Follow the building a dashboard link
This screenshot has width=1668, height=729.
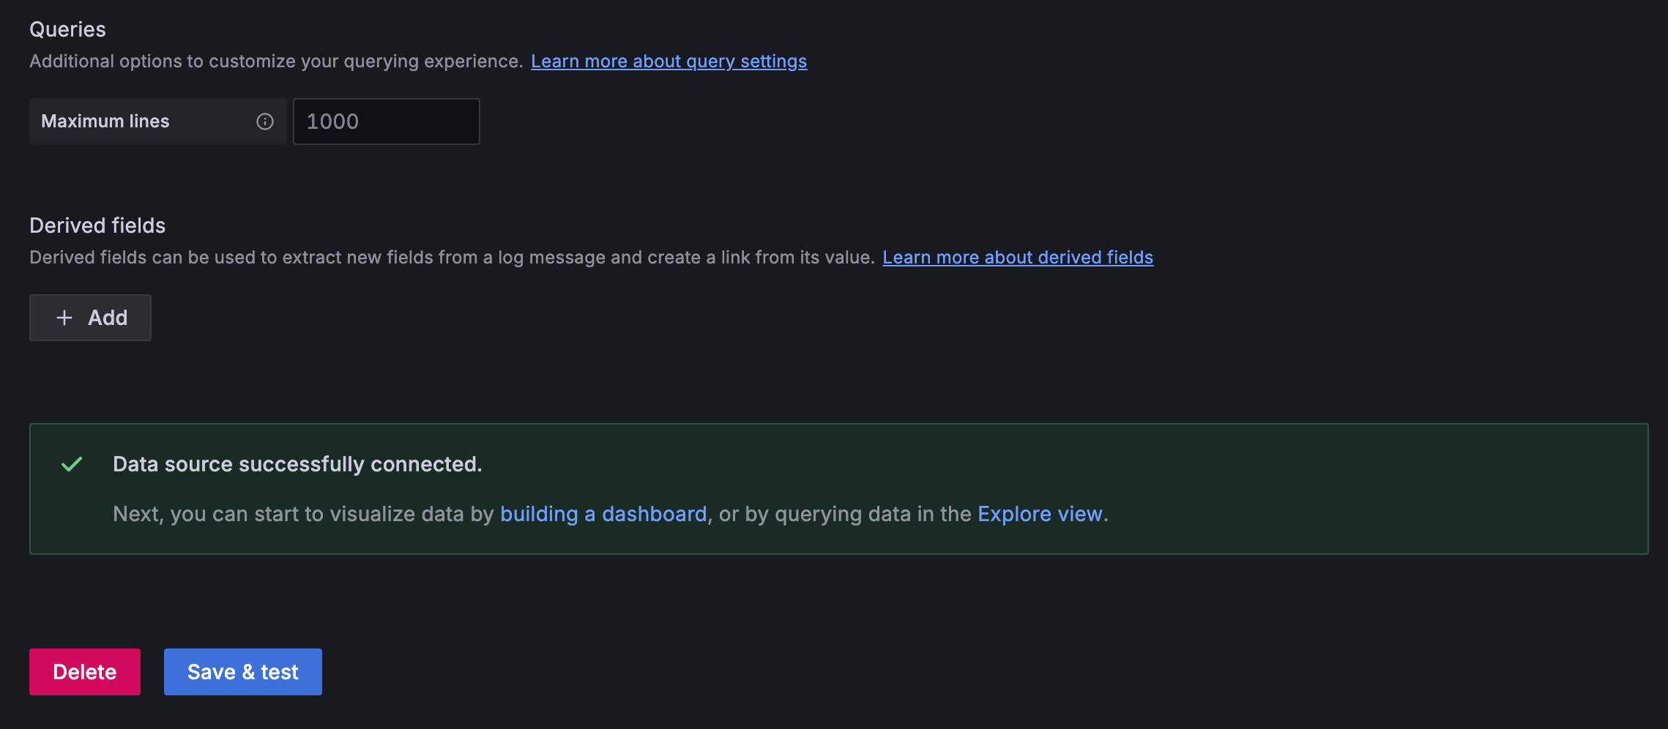(x=603, y=514)
